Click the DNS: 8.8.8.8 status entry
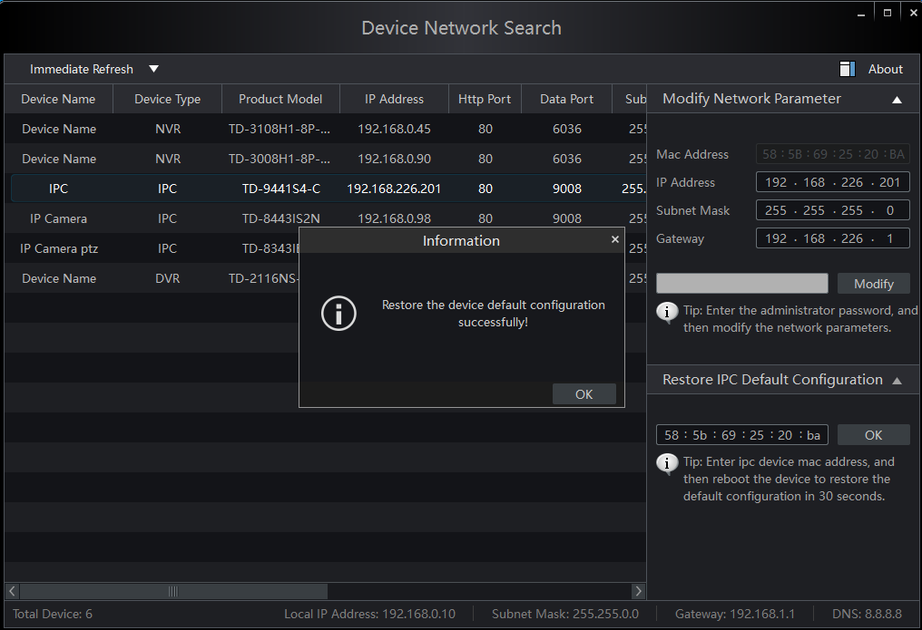The image size is (922, 630). pos(867,615)
